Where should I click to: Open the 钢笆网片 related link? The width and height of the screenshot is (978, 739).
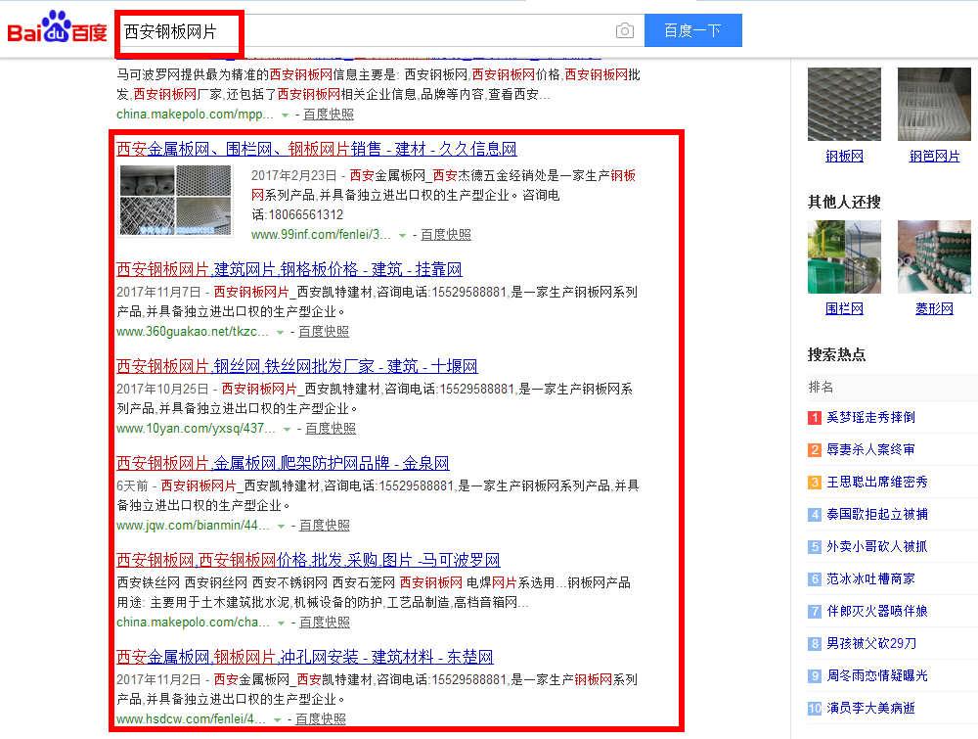tap(934, 156)
